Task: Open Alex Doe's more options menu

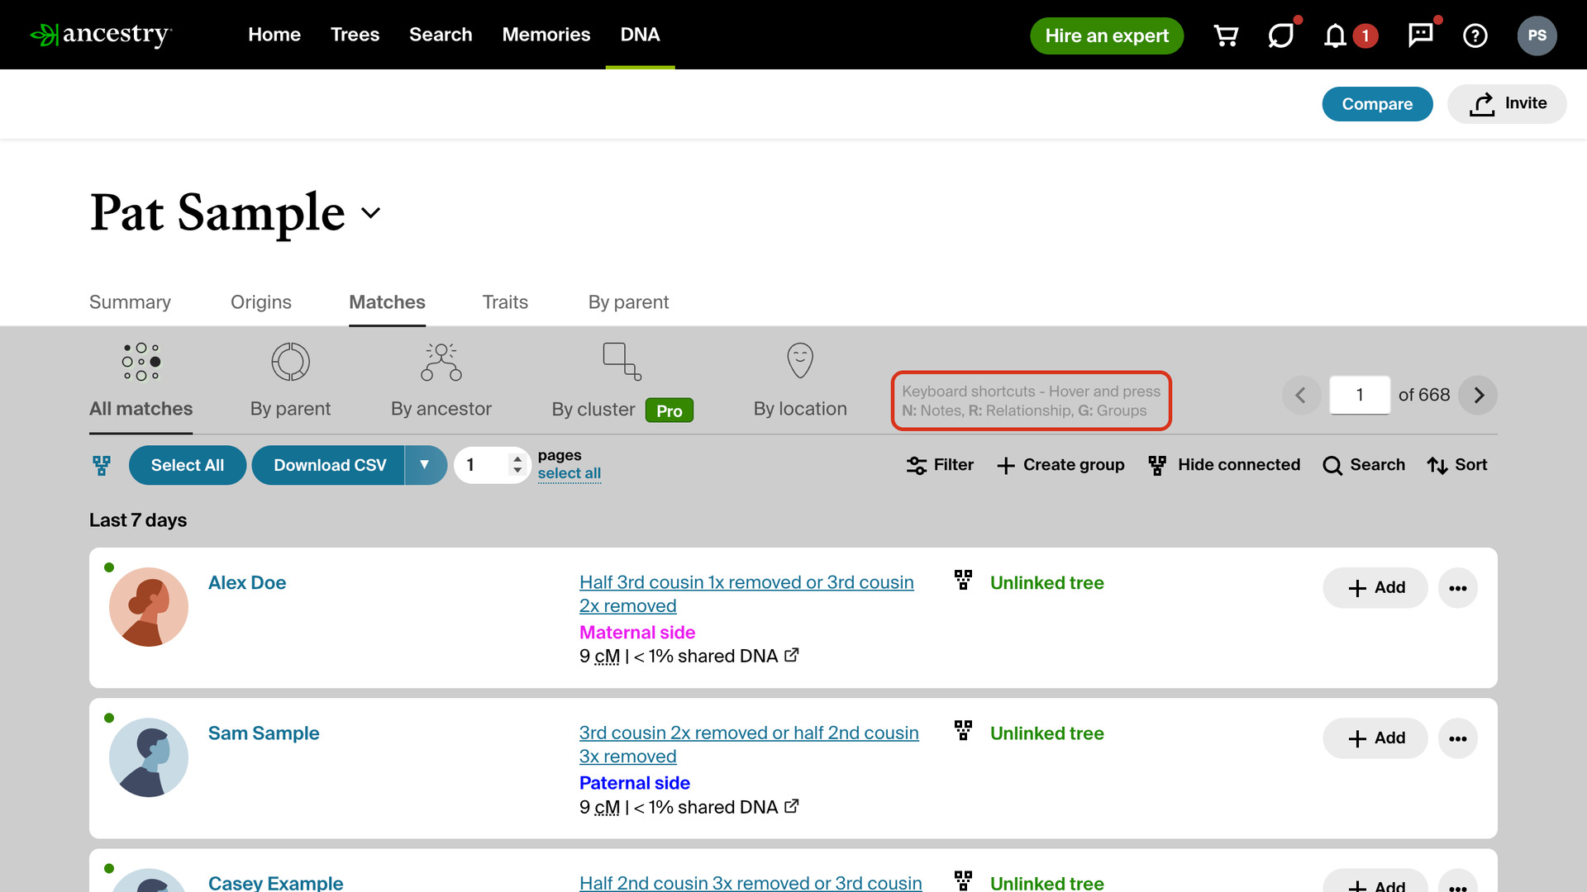Action: point(1458,588)
